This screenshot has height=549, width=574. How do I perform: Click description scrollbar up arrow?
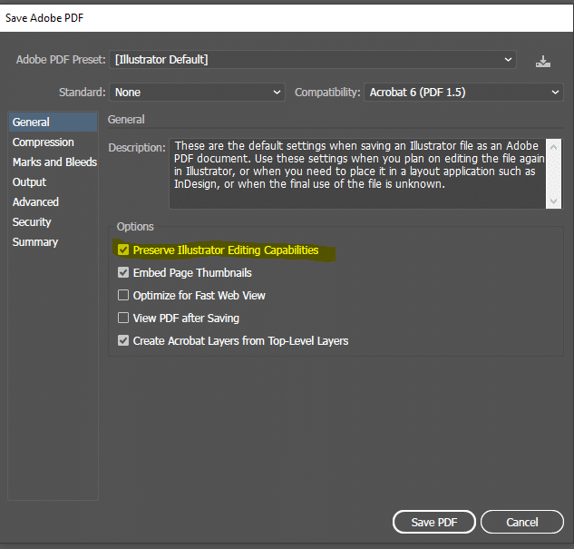pyautogui.click(x=553, y=147)
